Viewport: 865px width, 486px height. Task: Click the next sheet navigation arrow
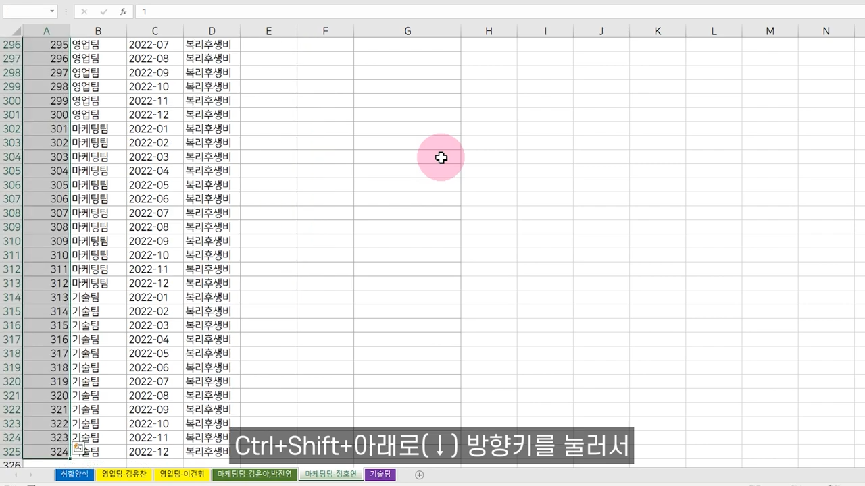point(30,475)
